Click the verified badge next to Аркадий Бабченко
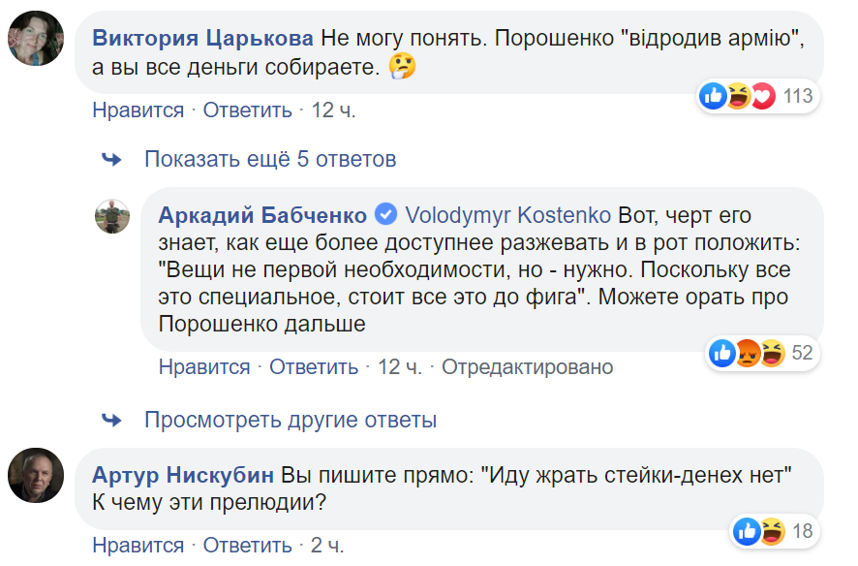858x566 pixels. point(385,214)
